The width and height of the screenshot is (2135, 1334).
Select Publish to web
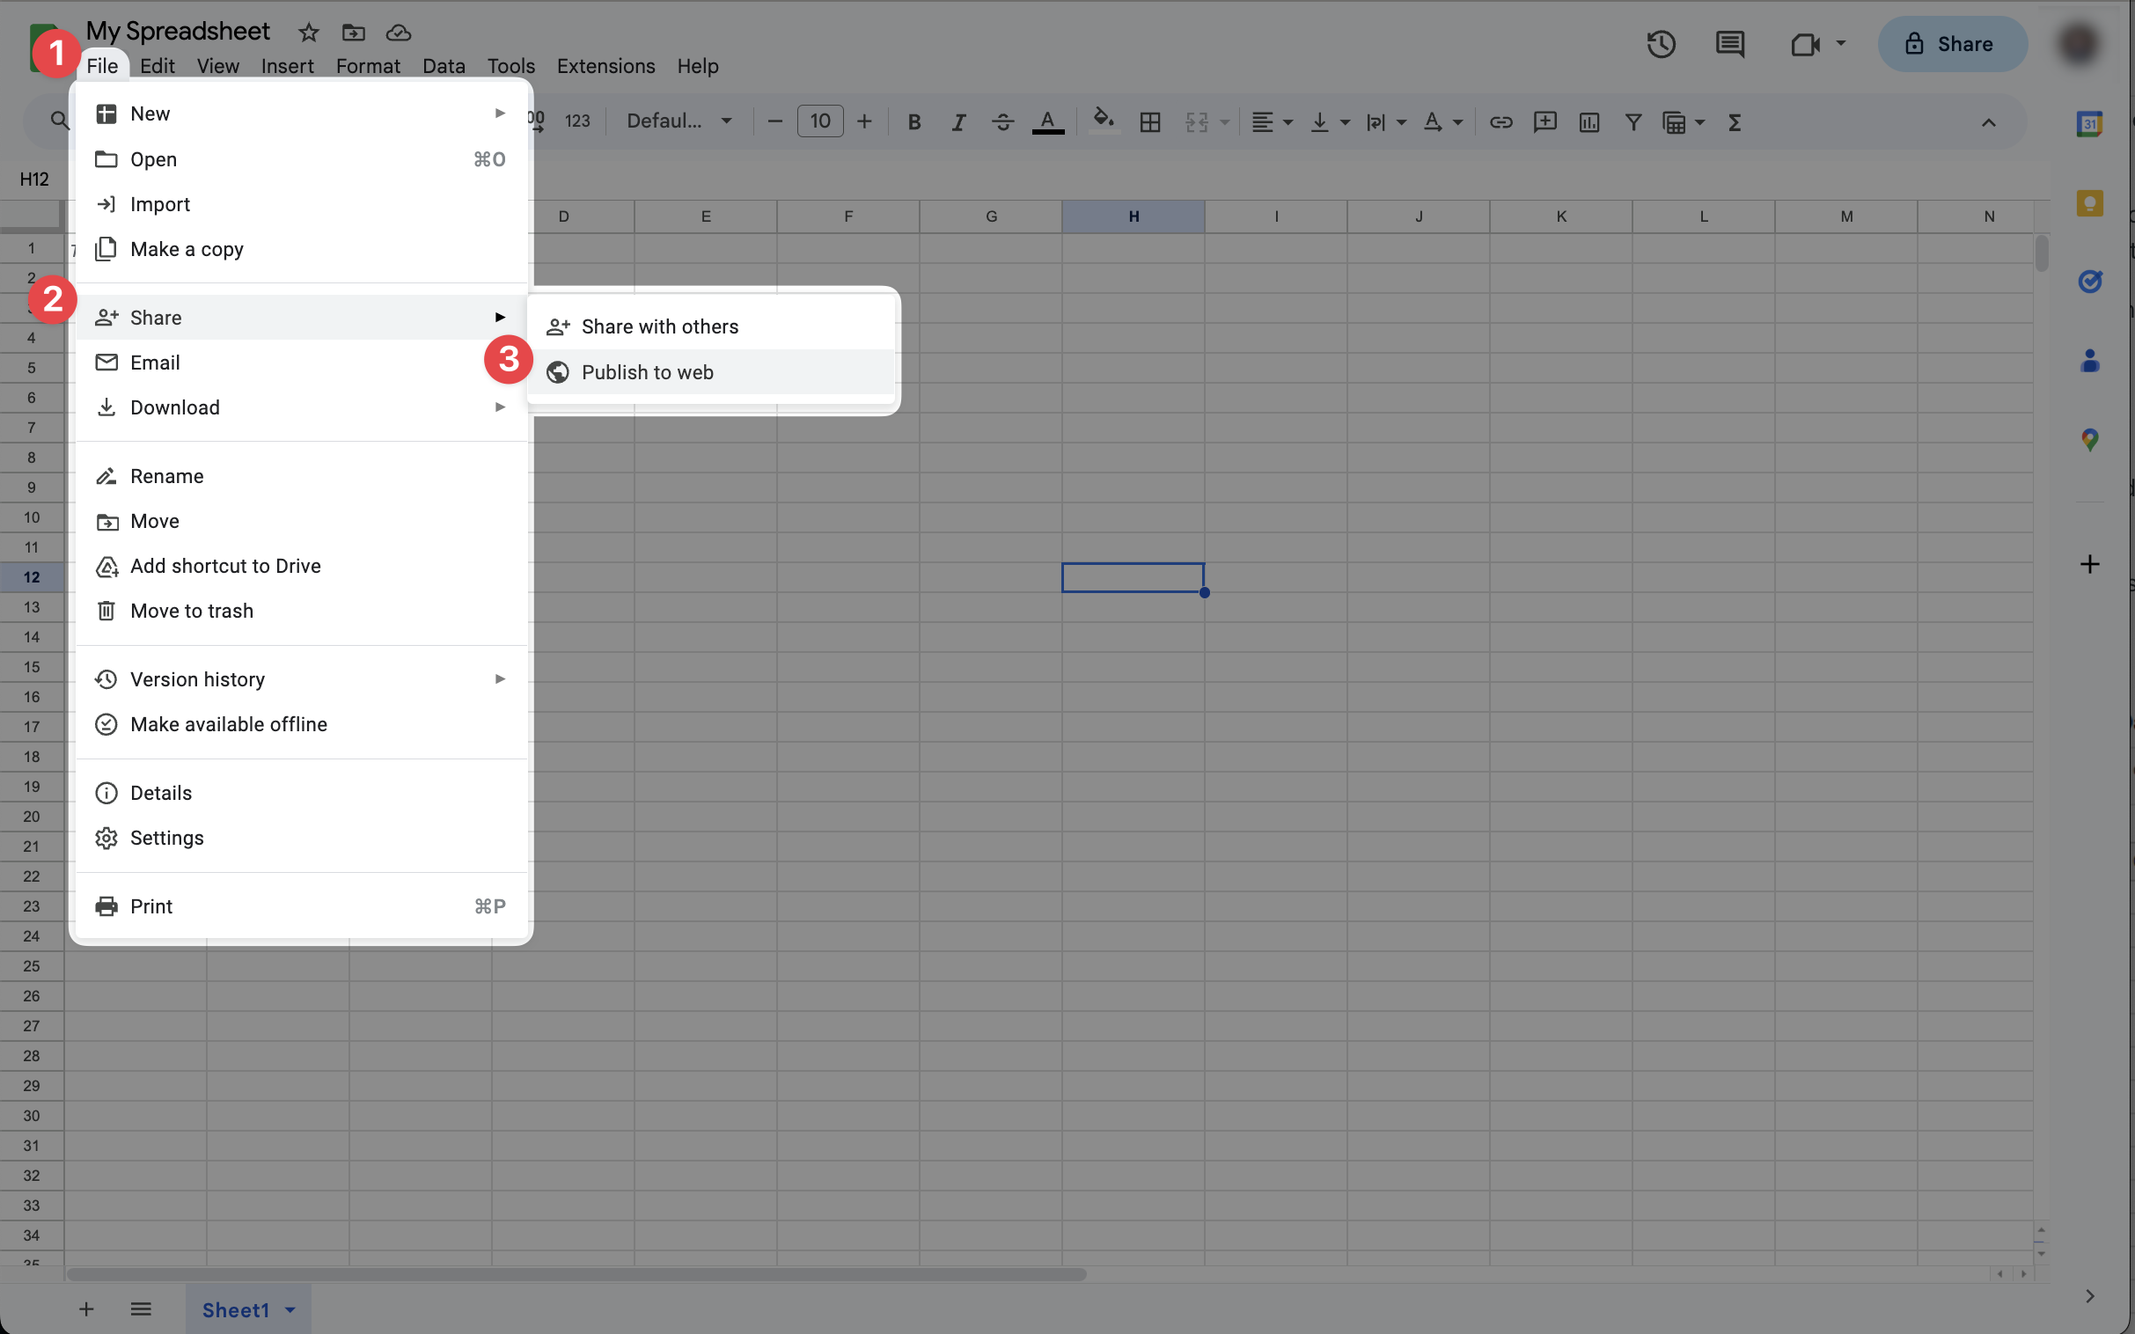[647, 372]
